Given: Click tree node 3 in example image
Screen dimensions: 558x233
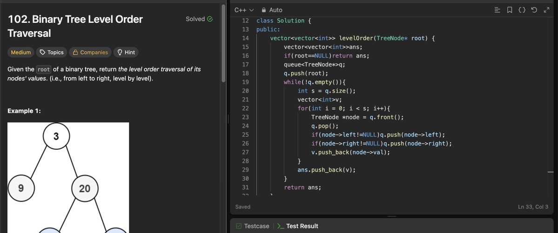Looking at the screenshot, I should 56,136.
